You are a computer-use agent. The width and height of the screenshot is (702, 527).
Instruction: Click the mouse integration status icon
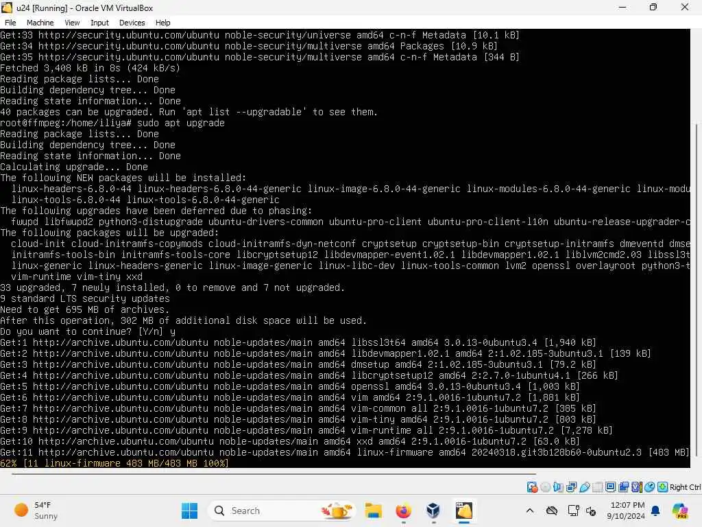tap(650, 487)
